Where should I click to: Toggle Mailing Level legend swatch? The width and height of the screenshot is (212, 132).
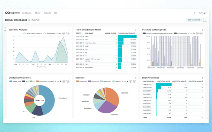[11, 82]
